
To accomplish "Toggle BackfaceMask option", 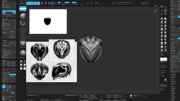I will pyautogui.click(x=163, y=65).
